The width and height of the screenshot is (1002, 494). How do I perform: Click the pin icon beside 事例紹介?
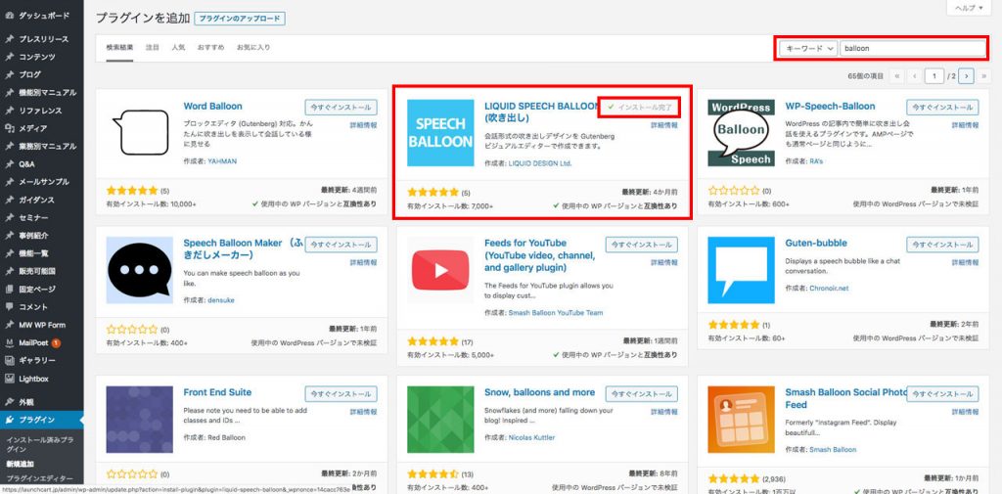[9, 236]
